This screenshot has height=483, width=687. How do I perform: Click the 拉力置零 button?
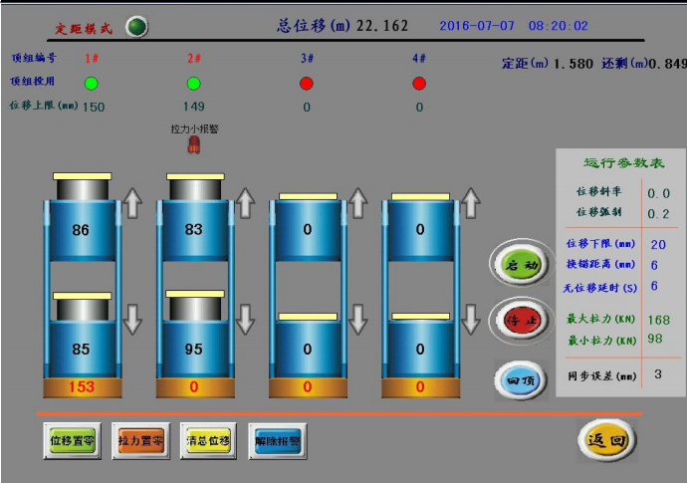pos(139,439)
